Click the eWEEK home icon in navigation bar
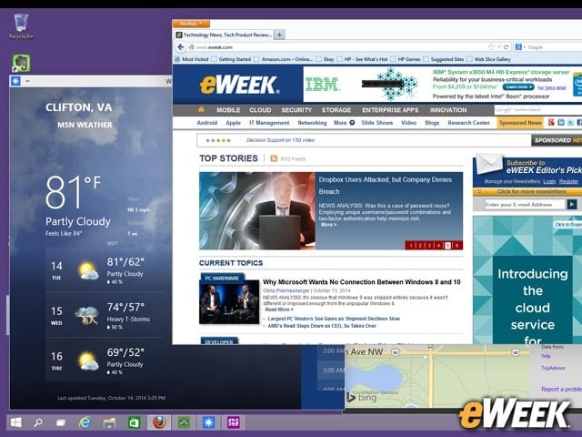 tap(201, 109)
